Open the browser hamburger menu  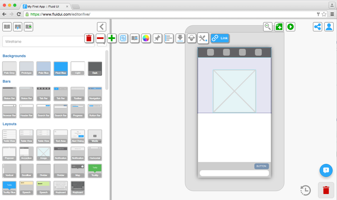(332, 14)
